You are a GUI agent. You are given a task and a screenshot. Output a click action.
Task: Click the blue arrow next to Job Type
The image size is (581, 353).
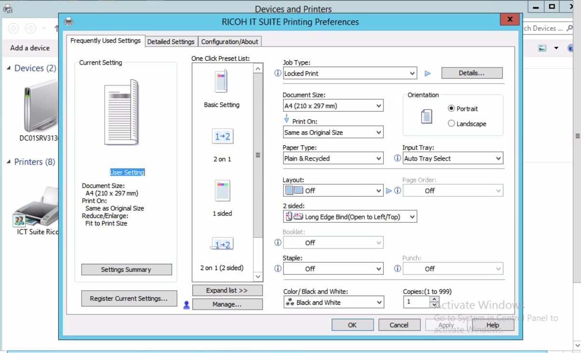click(427, 74)
